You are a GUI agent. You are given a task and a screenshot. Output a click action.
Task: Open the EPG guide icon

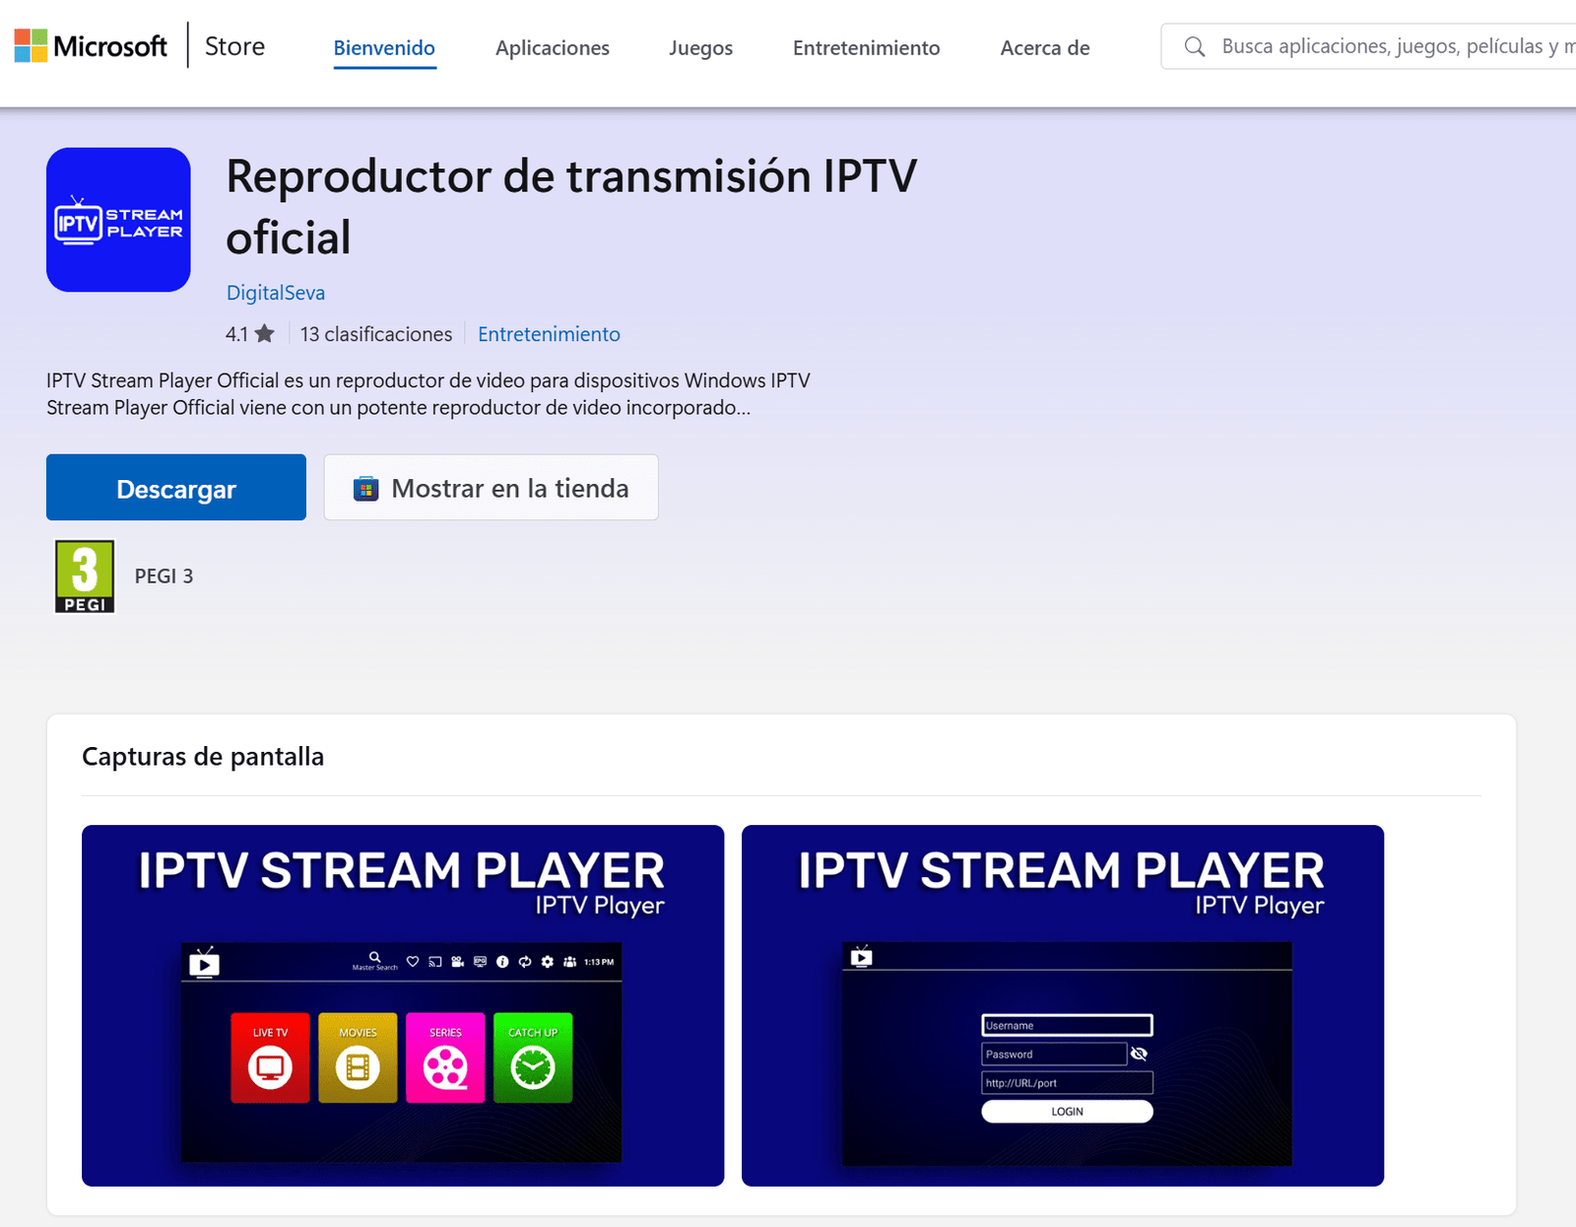point(481,961)
